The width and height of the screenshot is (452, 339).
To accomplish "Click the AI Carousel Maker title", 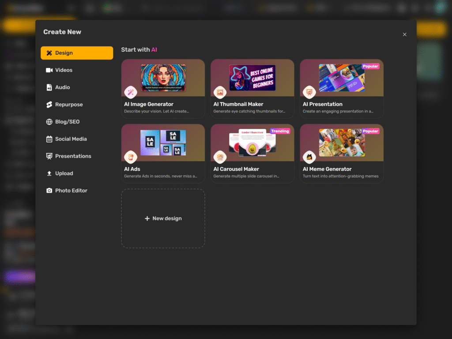I will (x=236, y=169).
